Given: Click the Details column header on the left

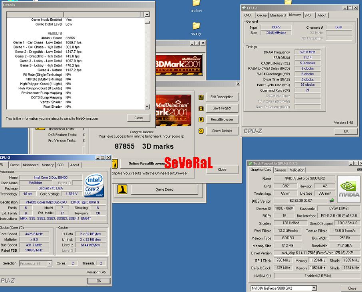Looking at the screenshot, I should coord(35,14).
